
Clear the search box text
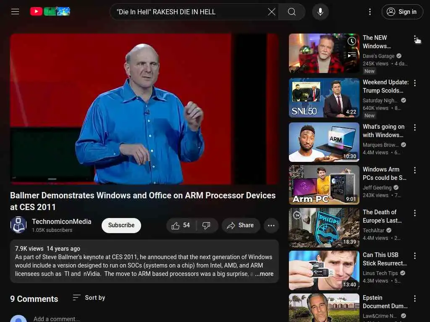(x=272, y=12)
